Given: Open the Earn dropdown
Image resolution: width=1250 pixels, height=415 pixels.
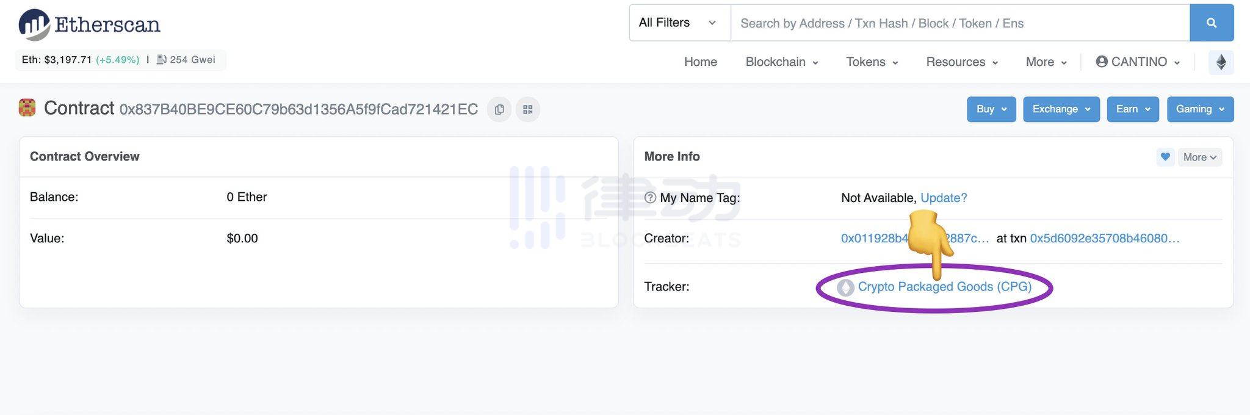Looking at the screenshot, I should [x=1132, y=109].
